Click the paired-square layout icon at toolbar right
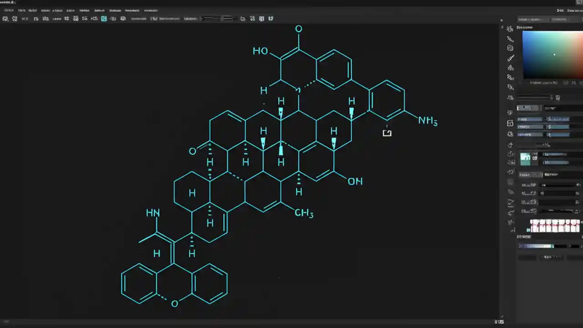The width and height of the screenshot is (583, 328). point(261,19)
